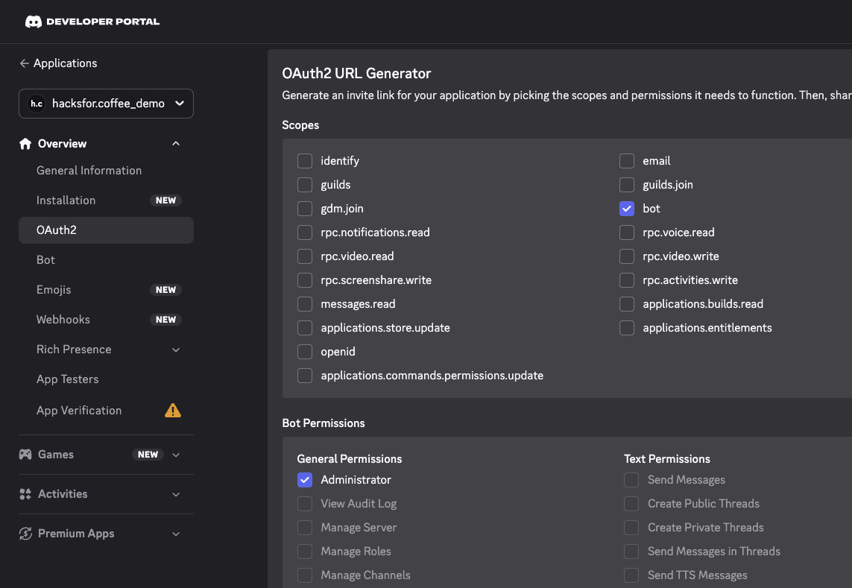Viewport: 852px width, 588px height.
Task: Go to the Webhooks page
Action: click(x=63, y=320)
